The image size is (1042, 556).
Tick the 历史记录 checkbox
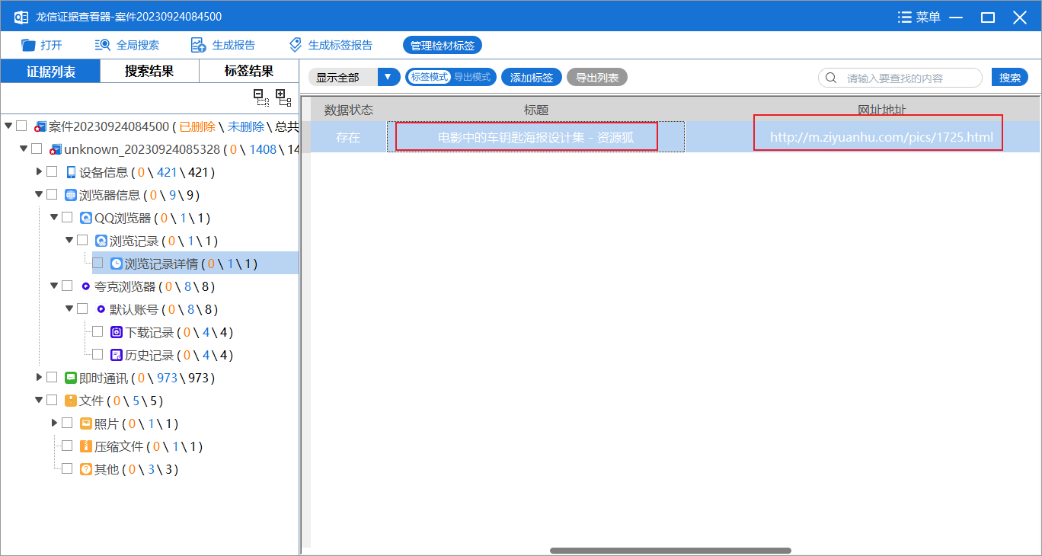pyautogui.click(x=97, y=355)
